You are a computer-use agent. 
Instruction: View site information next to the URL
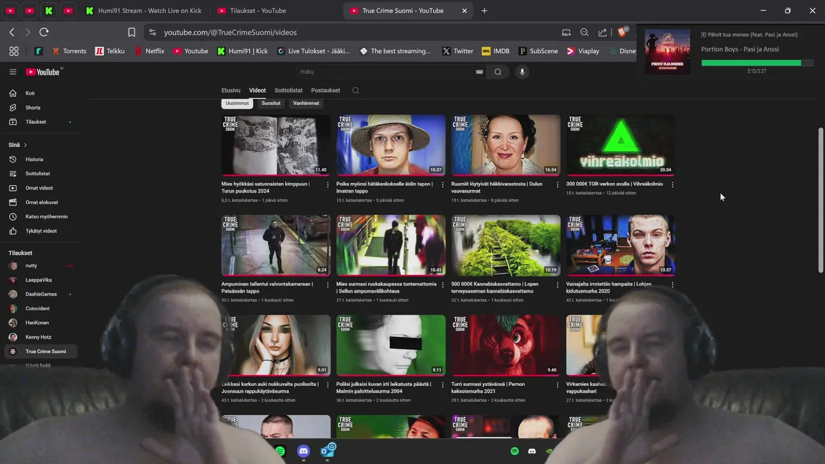click(x=152, y=32)
